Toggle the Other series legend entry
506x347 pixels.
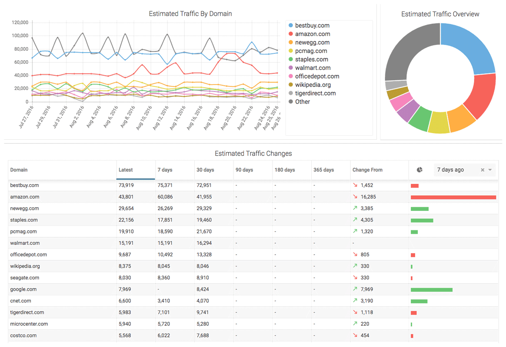tap(299, 102)
